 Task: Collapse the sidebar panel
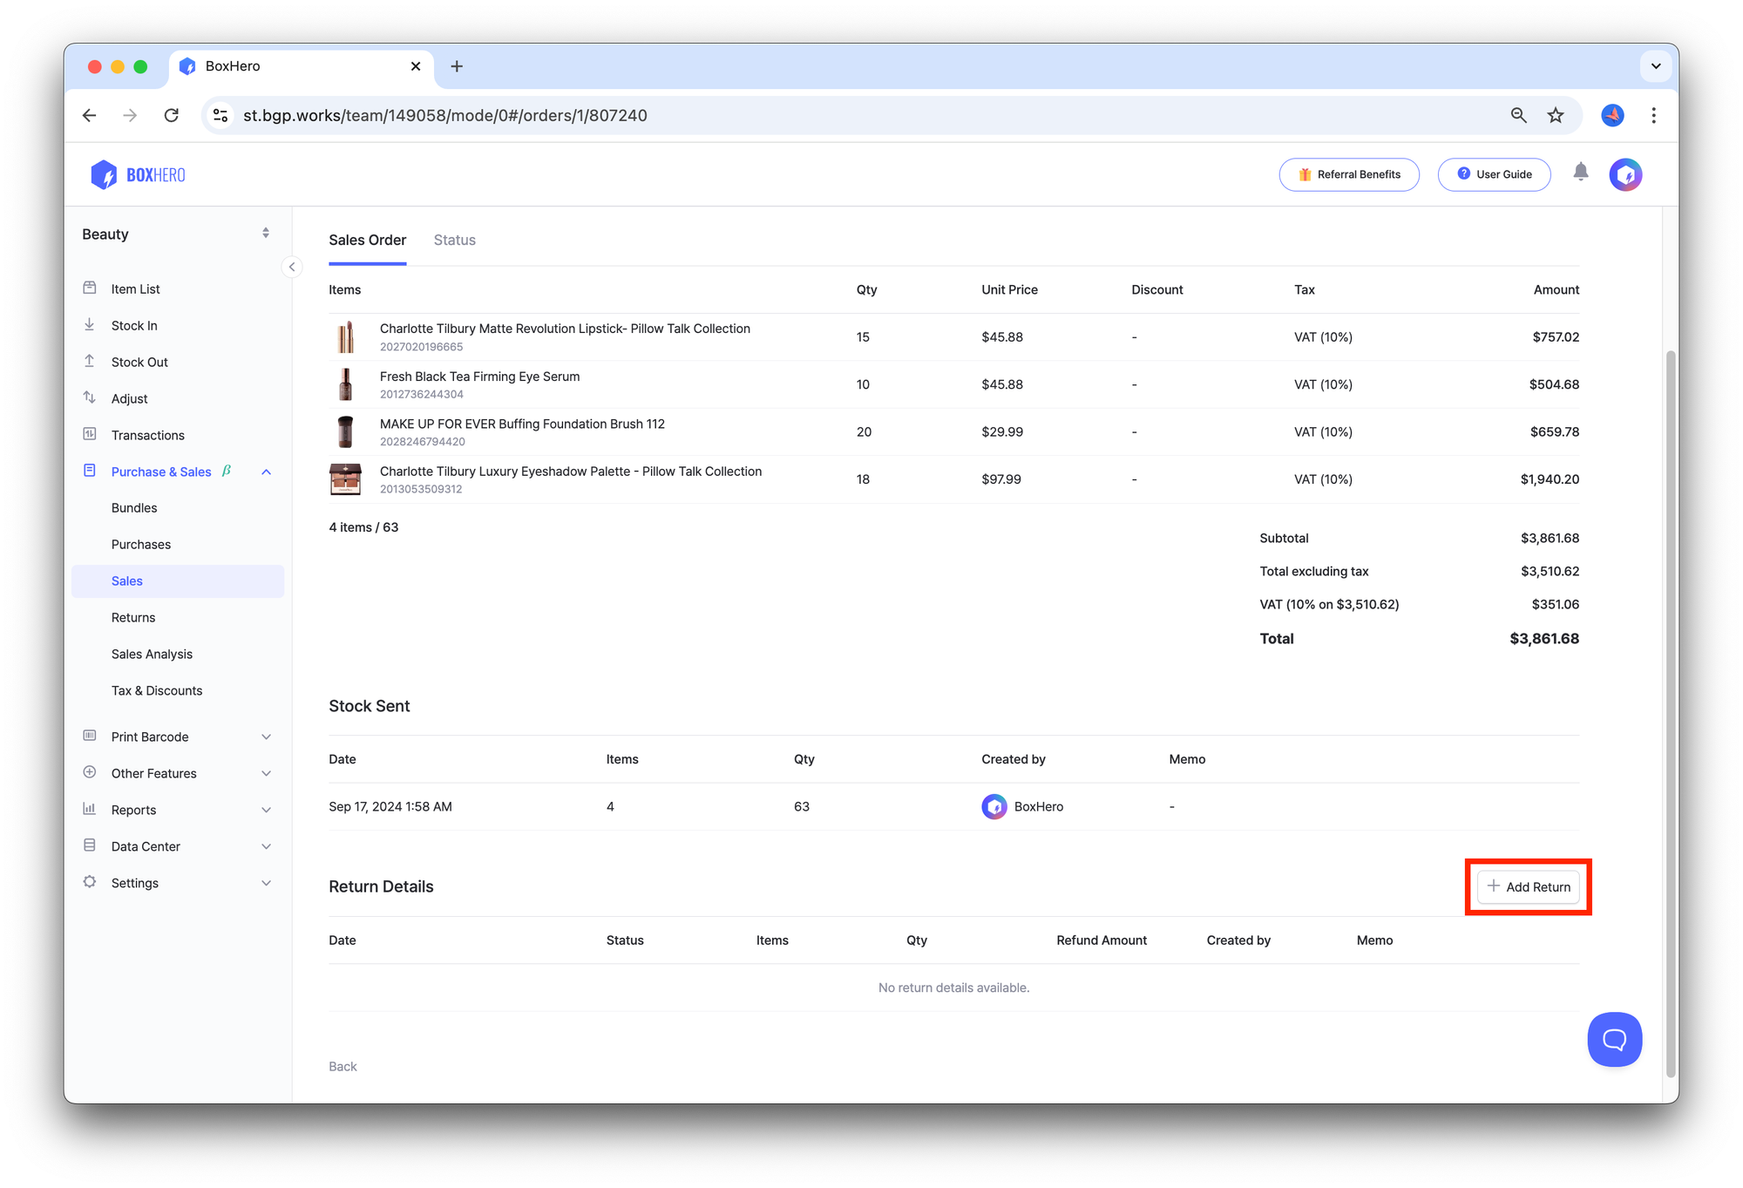(292, 267)
